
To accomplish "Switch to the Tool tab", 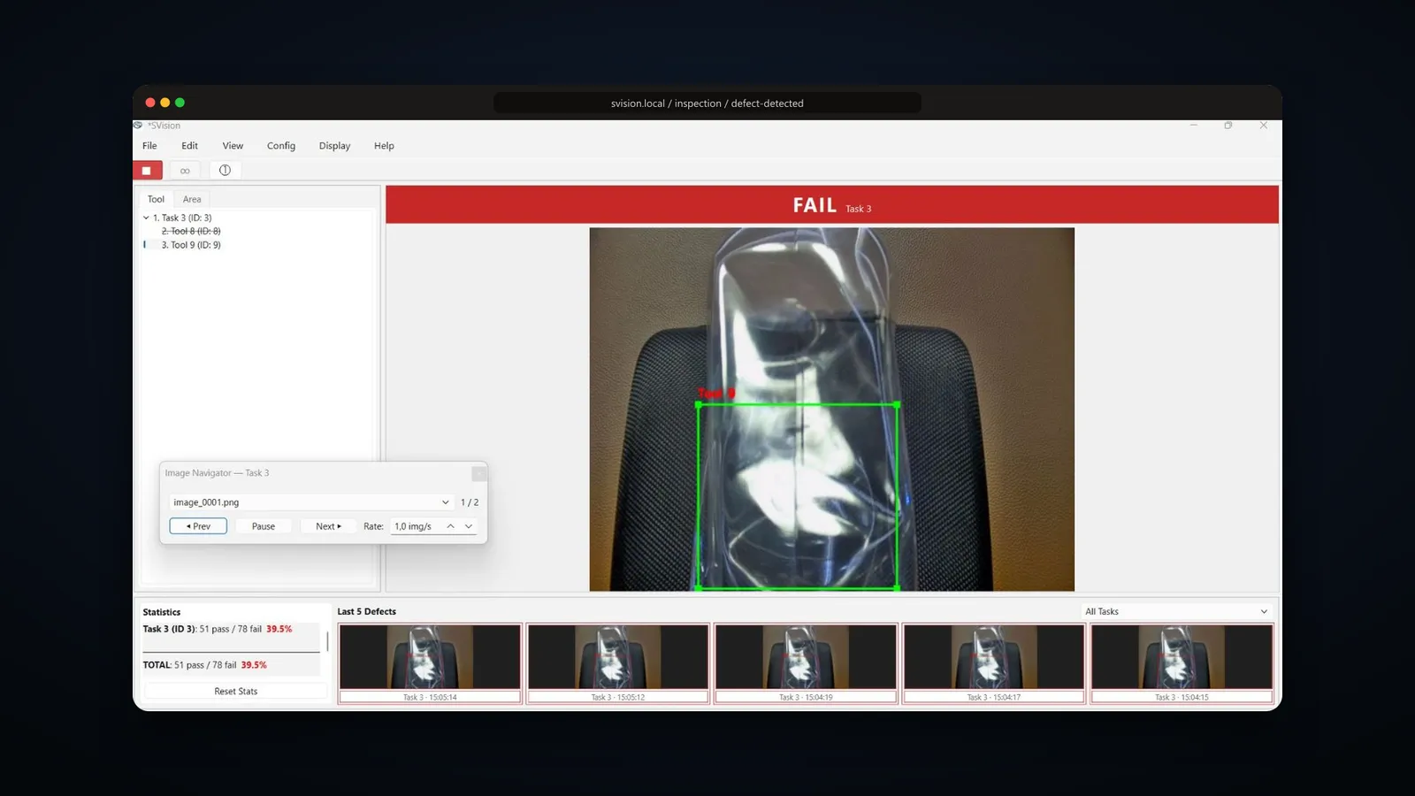I will pyautogui.click(x=156, y=199).
